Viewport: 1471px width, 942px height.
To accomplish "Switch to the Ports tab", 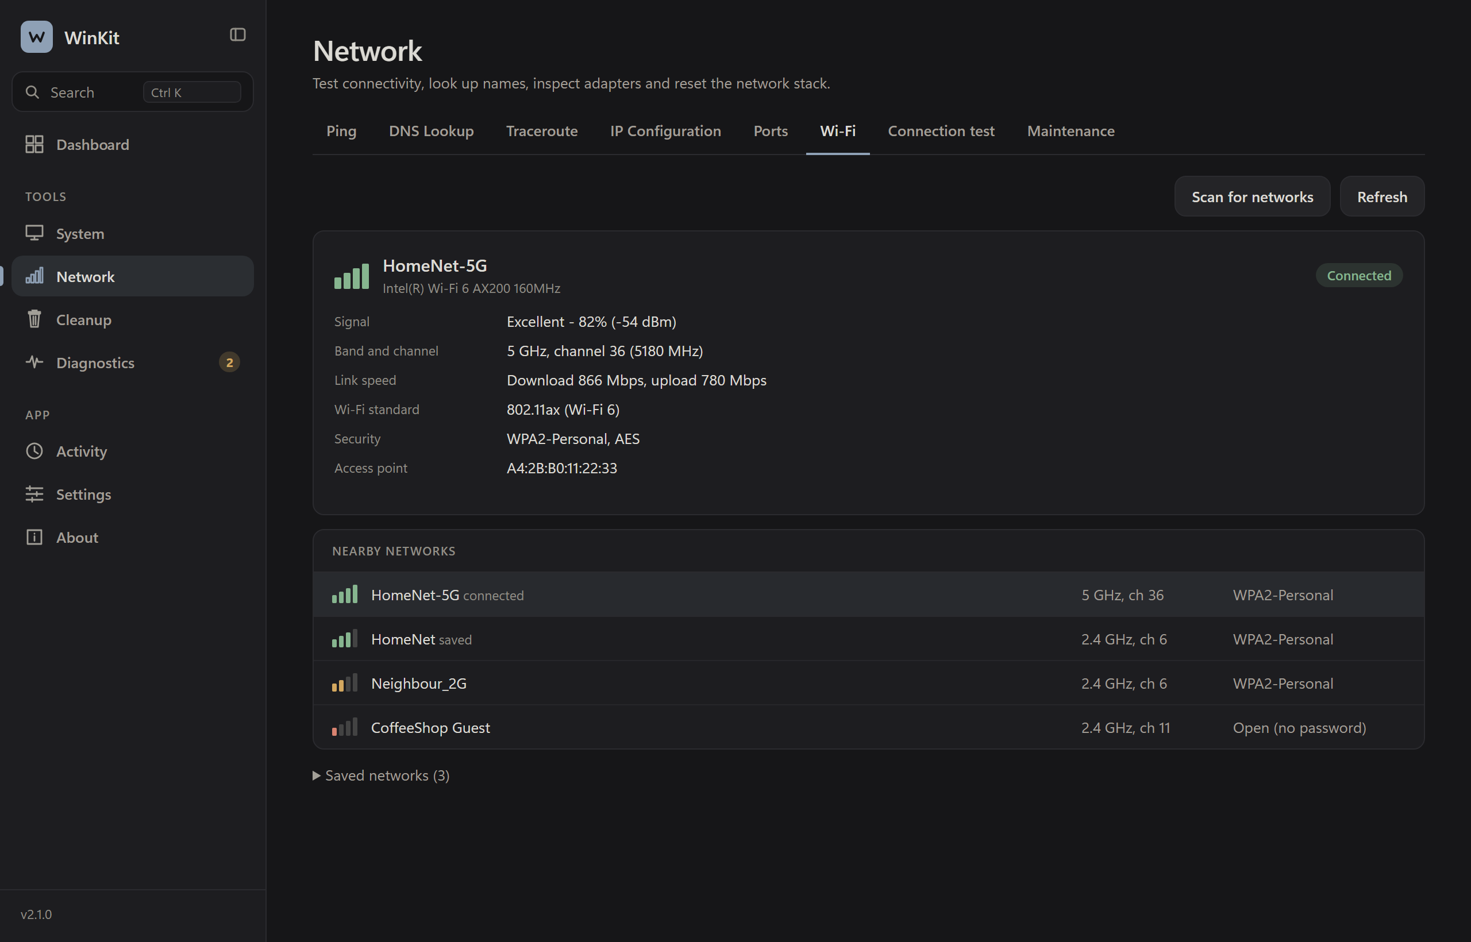I will (771, 131).
